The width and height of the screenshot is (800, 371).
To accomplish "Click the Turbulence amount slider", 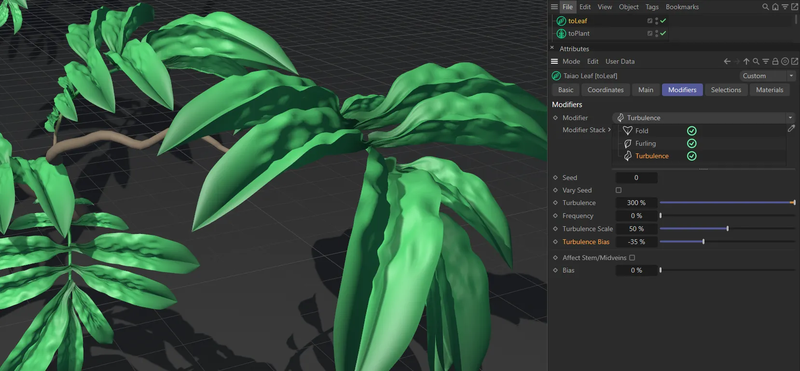I will 727,203.
